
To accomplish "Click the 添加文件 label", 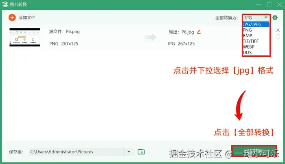I will coord(27,17).
